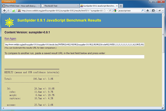Viewport: 166px width, 111px height.
Task: Click the magnifier search icon
Action: tap(142, 10)
